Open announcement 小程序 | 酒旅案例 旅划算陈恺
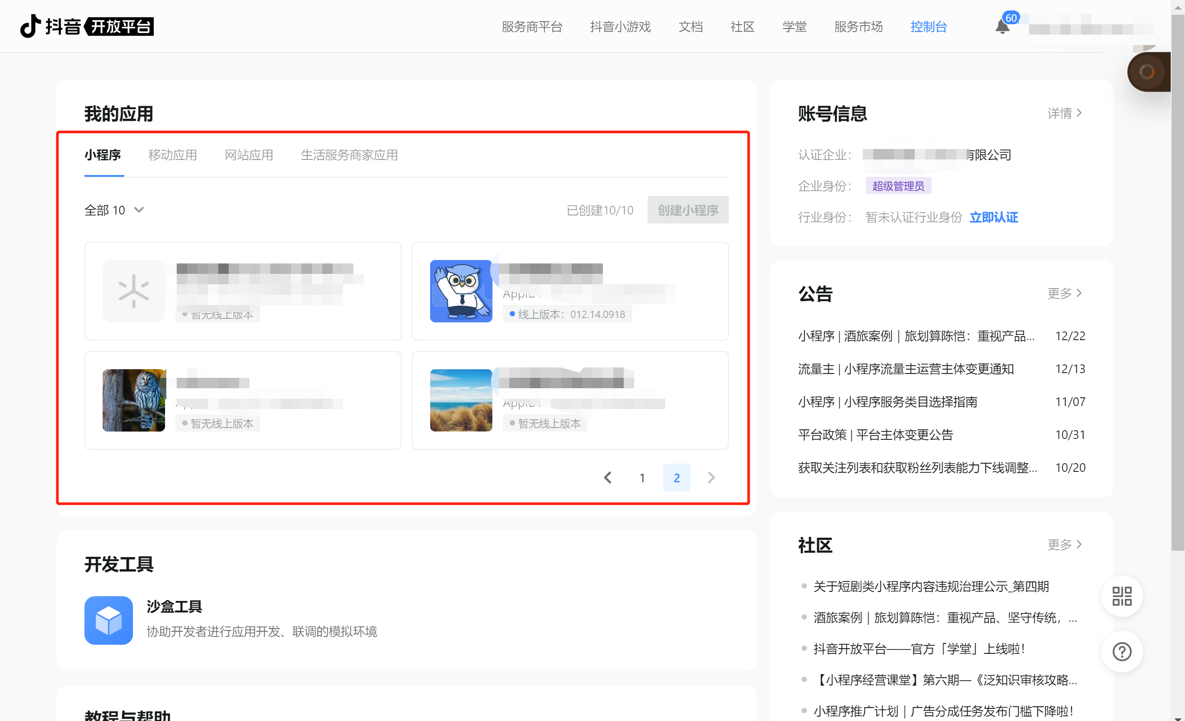This screenshot has width=1185, height=721. click(x=916, y=336)
